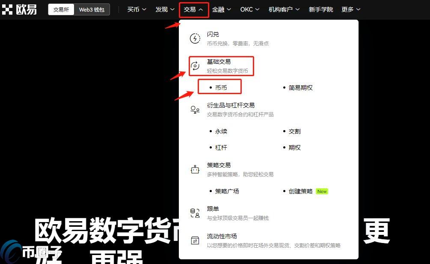Click the 流动性市场 icon

click(x=195, y=240)
